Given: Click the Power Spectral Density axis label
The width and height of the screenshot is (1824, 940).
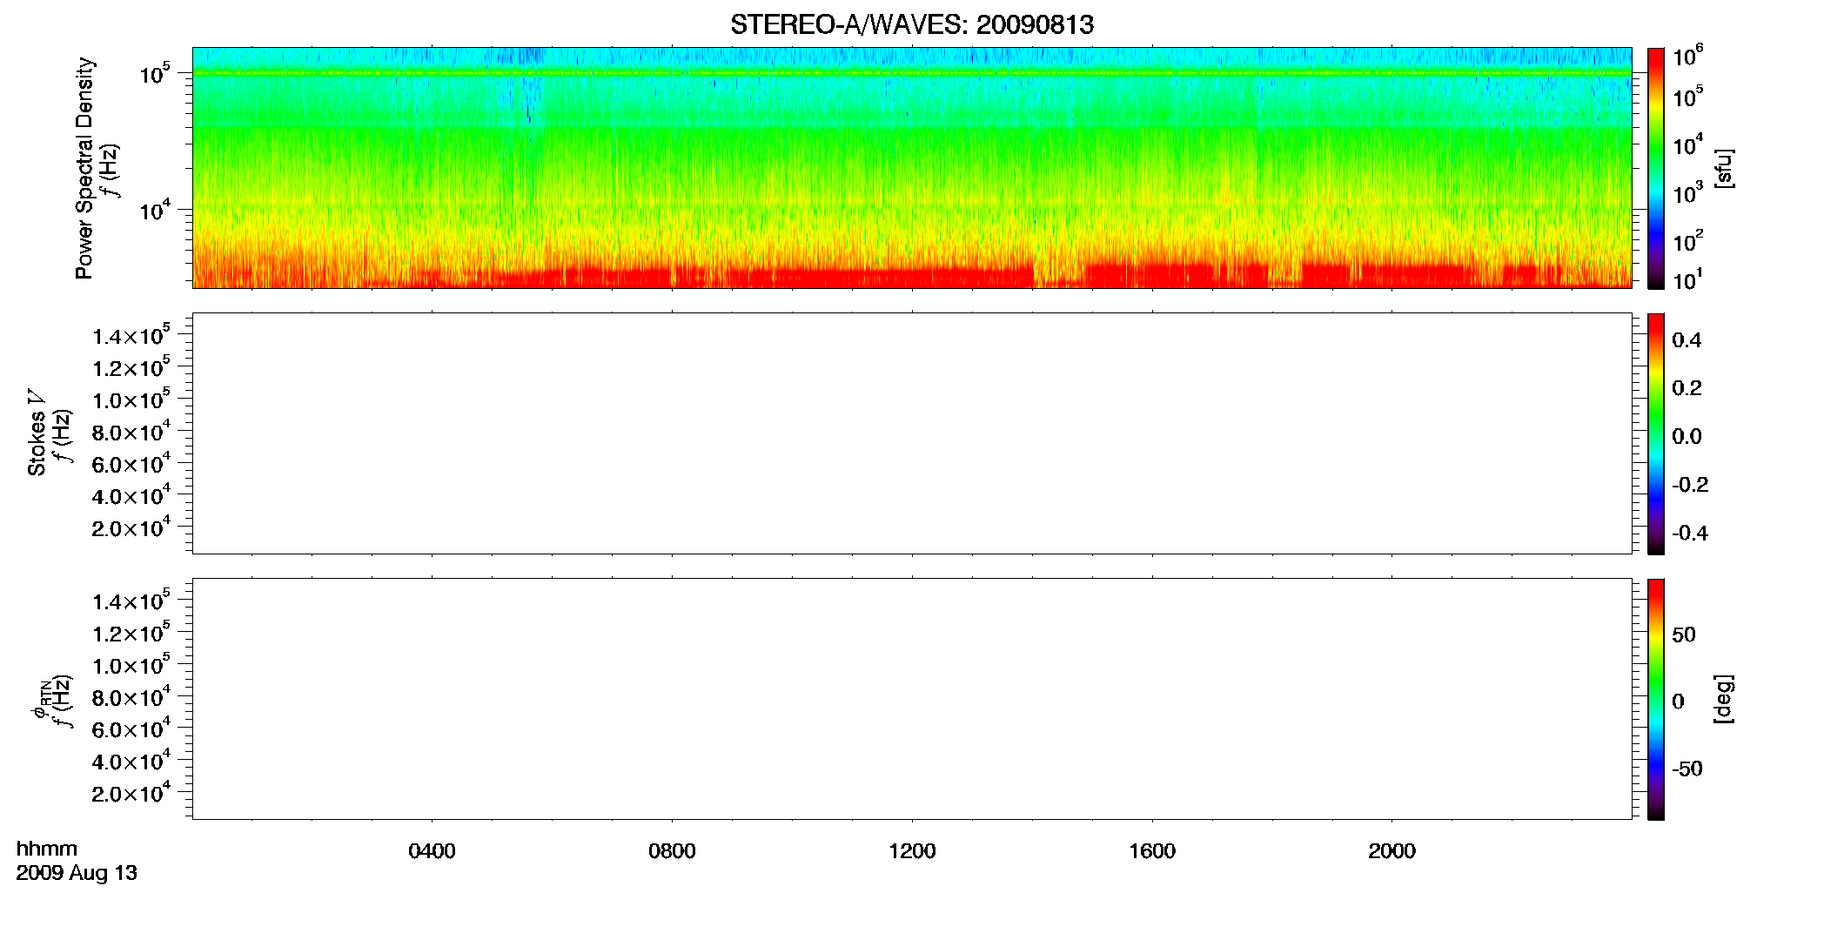Looking at the screenshot, I should click(x=84, y=168).
